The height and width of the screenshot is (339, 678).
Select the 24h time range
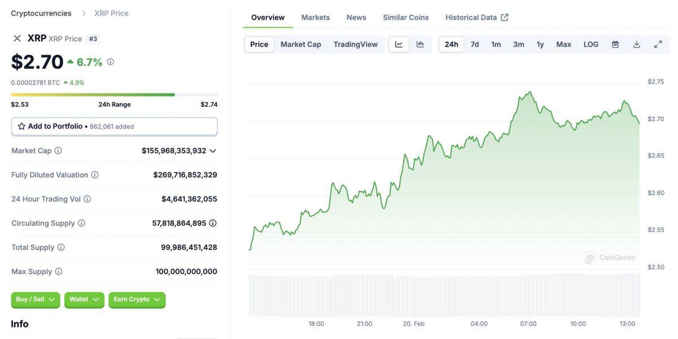pos(451,45)
